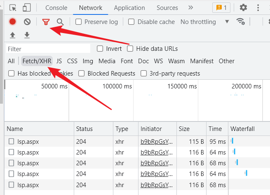
Task: Import HAR file upload arrow icon
Action: [12, 35]
